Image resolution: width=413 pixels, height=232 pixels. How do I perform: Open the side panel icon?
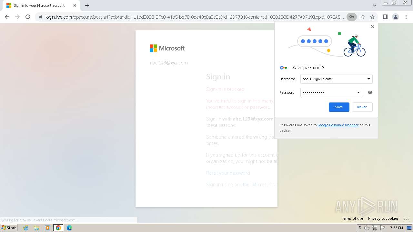(385, 17)
